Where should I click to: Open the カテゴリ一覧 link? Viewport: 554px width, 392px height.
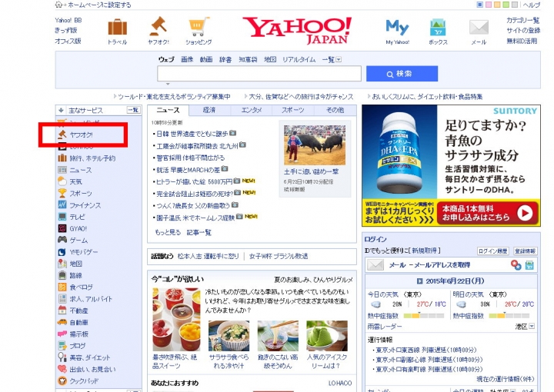point(523,20)
